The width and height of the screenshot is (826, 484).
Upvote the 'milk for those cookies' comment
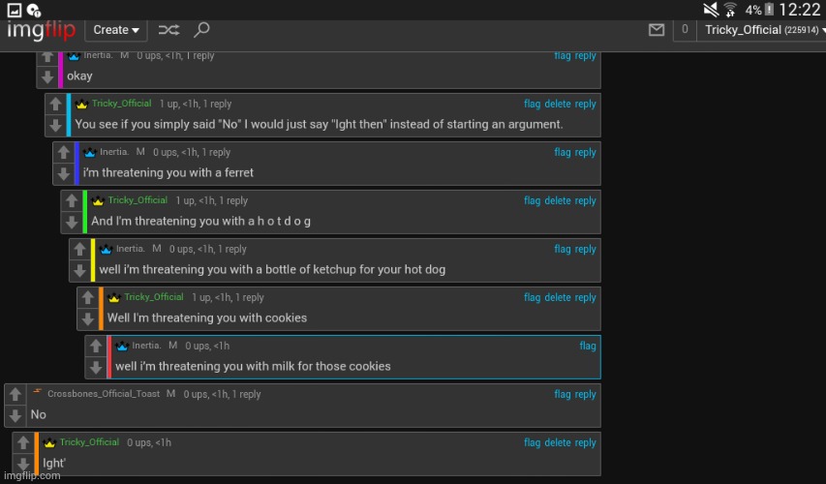click(x=95, y=347)
